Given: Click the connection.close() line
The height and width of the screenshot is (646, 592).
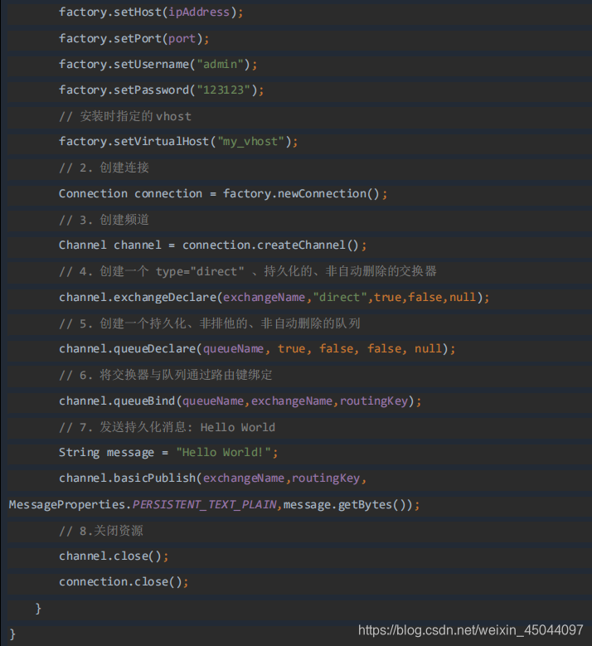Looking at the screenshot, I should coord(124,581).
